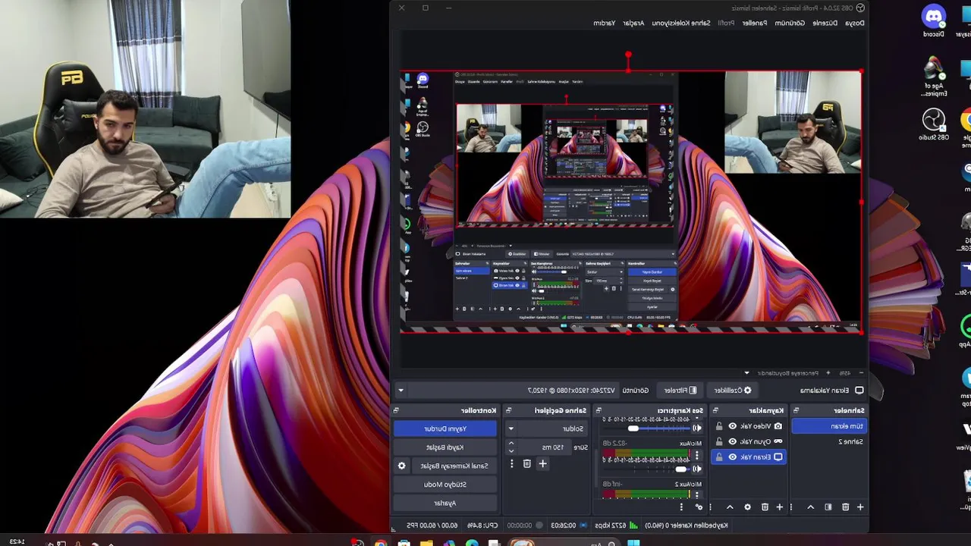Increase the Süre transition duration

(511, 444)
